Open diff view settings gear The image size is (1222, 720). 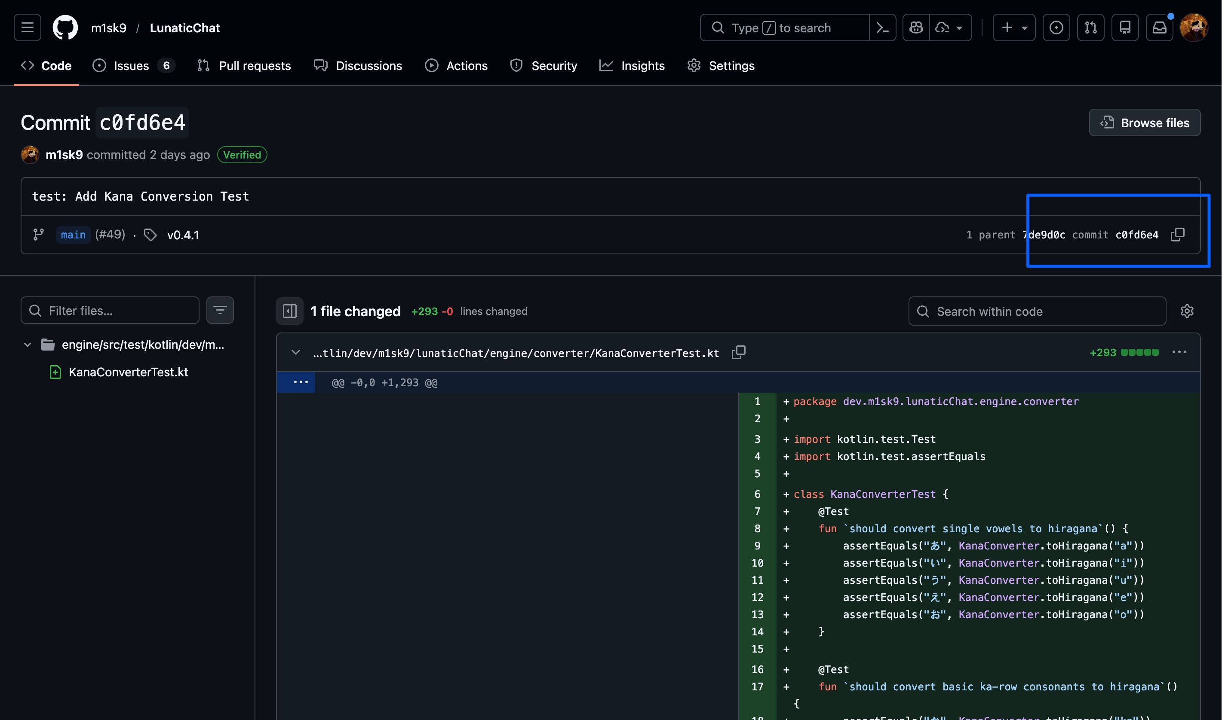pos(1187,311)
